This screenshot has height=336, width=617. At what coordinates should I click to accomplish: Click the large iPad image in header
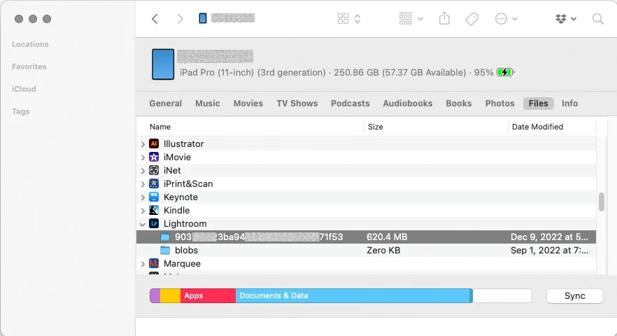pyautogui.click(x=163, y=64)
